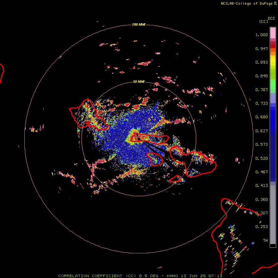Click the 0.893 value on the color scale
Image resolution: width=278 pixels, height=278 pixels.
point(262,62)
